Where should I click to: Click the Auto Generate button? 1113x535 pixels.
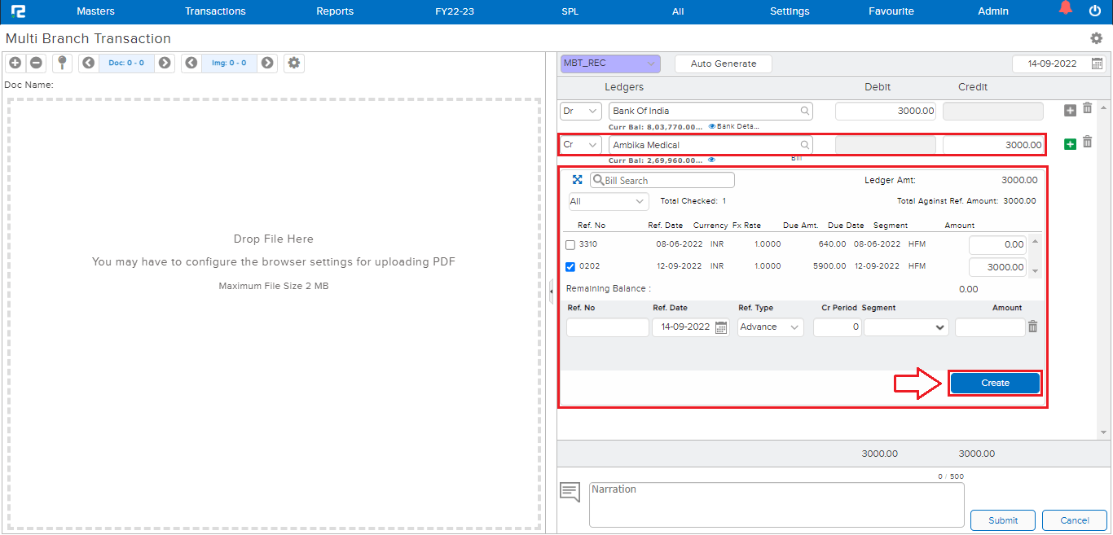tap(724, 64)
